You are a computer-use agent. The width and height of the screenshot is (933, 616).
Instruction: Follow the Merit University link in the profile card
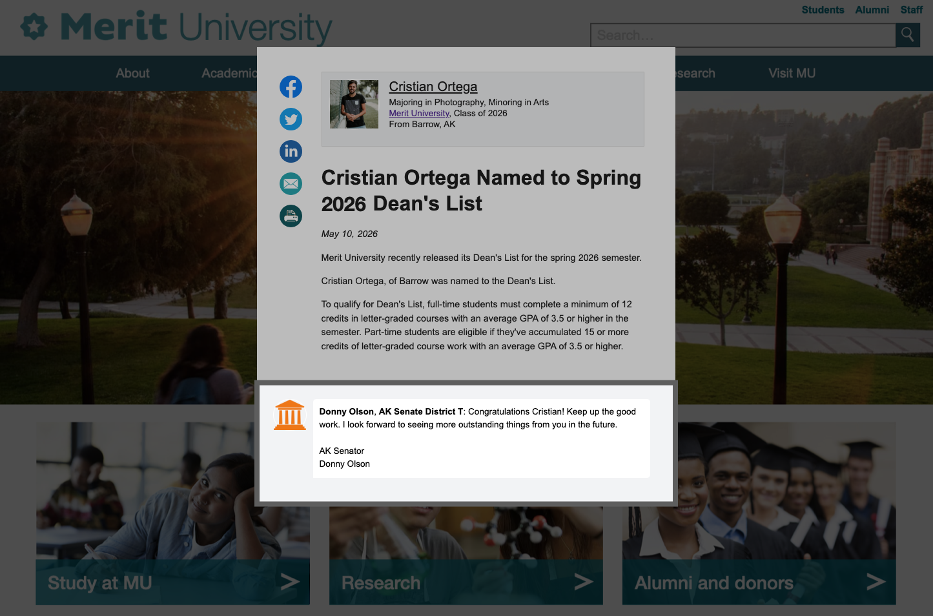pos(418,113)
